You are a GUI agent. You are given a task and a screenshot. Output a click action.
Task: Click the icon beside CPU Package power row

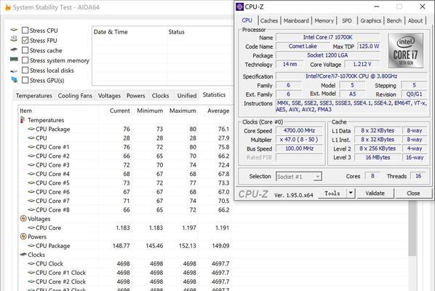coord(31,245)
